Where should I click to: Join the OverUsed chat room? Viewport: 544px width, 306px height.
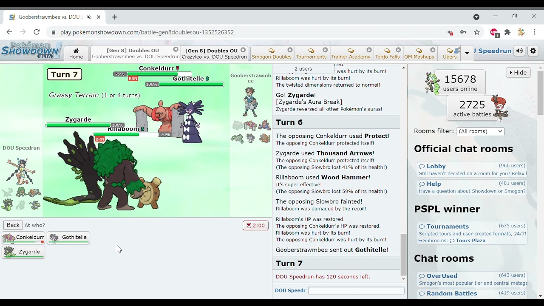(x=473, y=279)
